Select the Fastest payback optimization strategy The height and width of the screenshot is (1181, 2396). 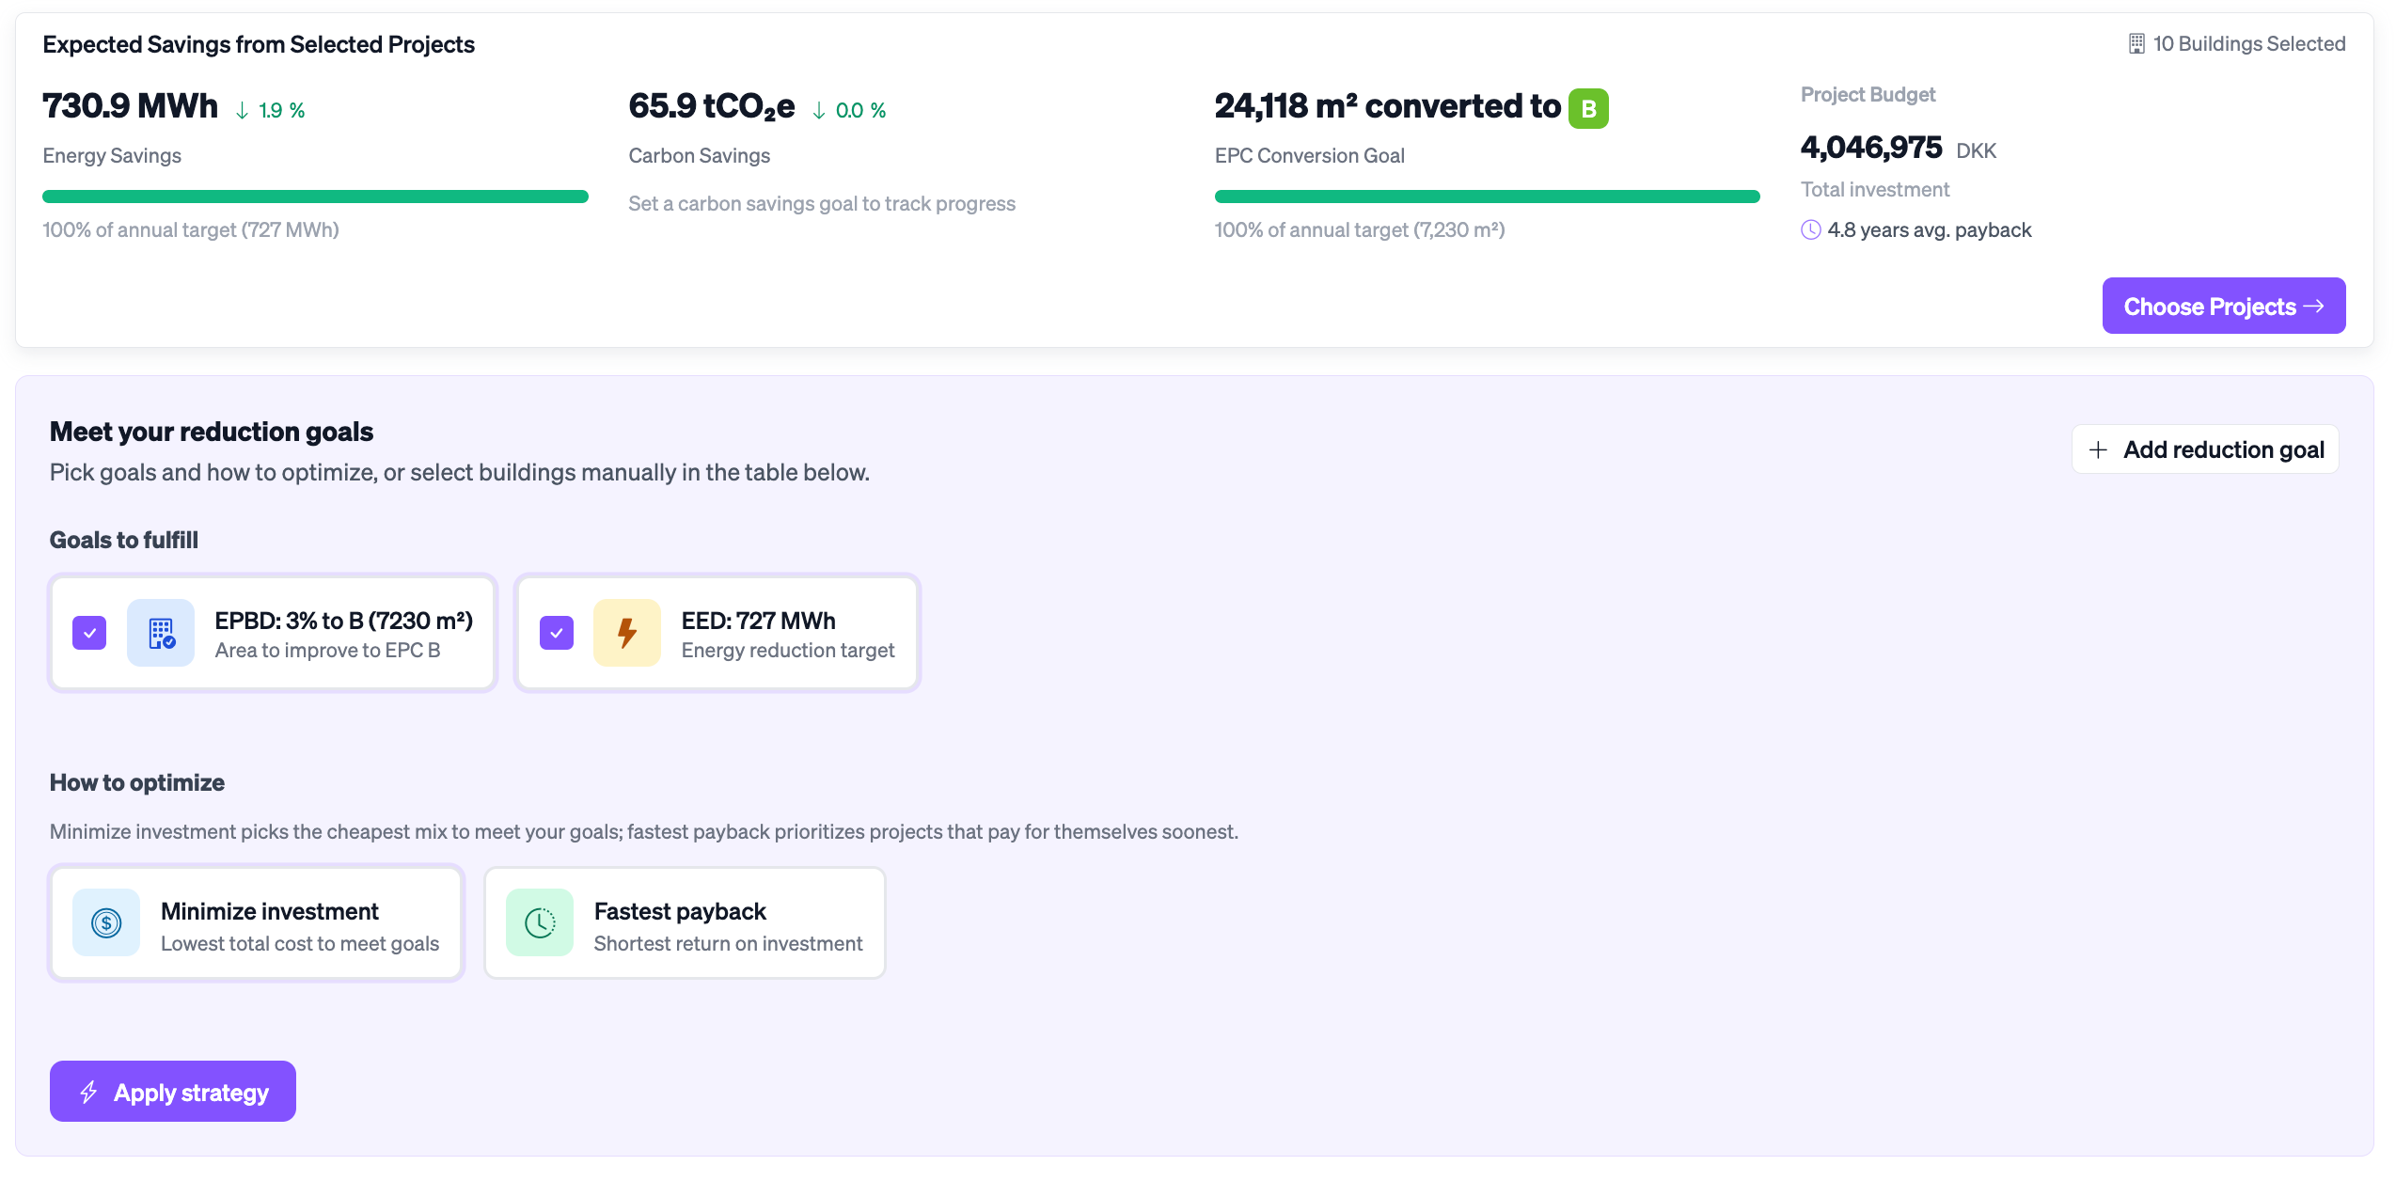(684, 922)
